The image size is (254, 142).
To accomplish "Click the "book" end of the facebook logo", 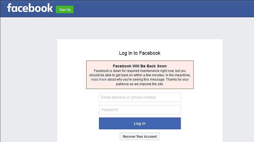I will [43, 8].
